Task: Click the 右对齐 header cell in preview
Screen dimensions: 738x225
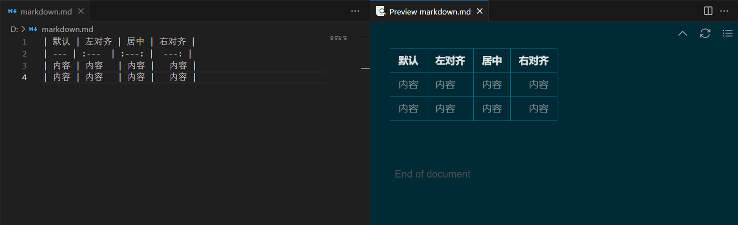Action: 533,61
